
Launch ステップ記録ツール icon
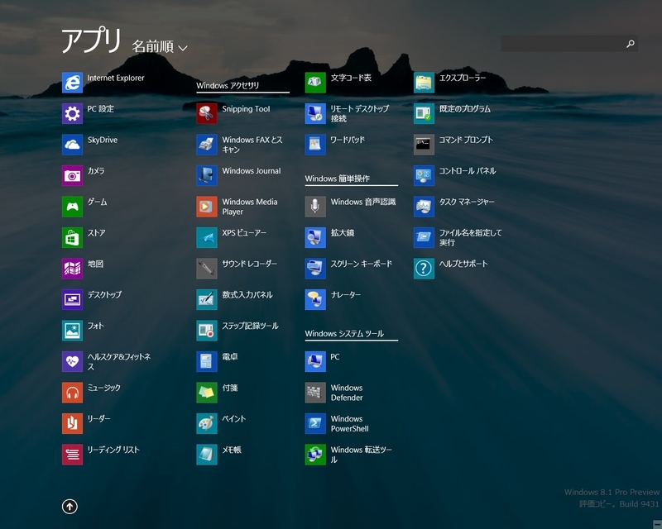[x=207, y=331]
